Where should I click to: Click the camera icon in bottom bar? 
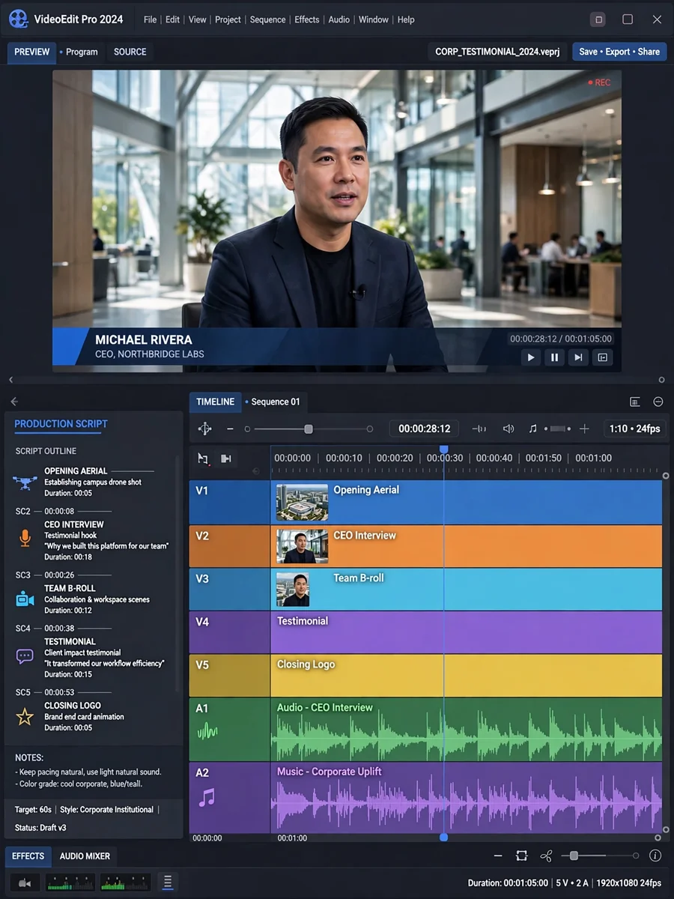click(24, 883)
